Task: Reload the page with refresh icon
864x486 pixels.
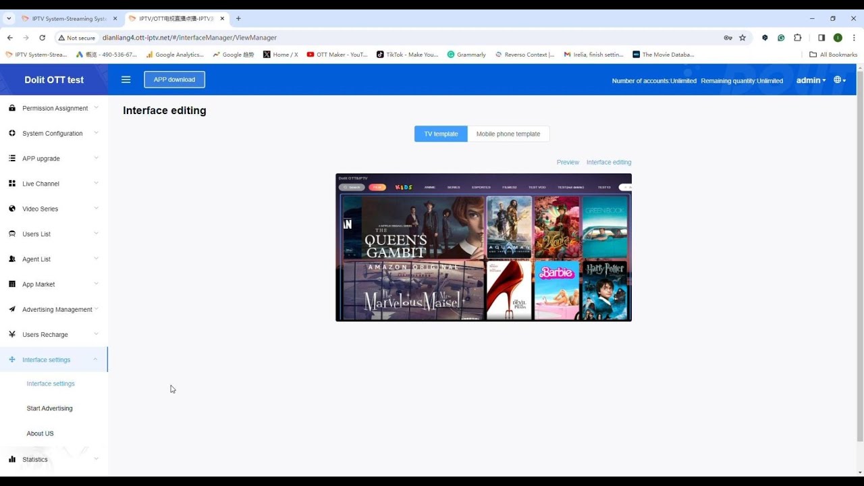Action: pos(43,38)
